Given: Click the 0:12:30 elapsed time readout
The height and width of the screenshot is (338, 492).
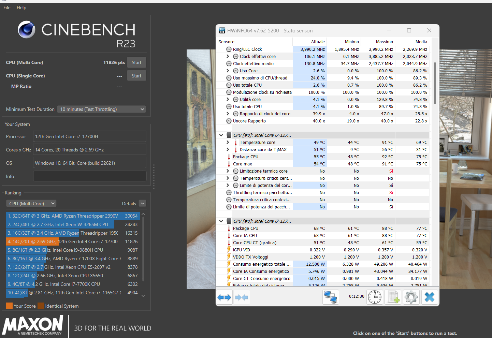Looking at the screenshot, I should tap(357, 296).
